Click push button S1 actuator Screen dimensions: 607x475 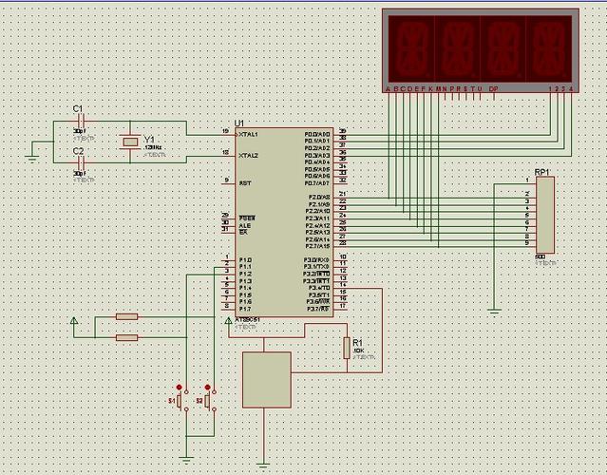coord(180,401)
